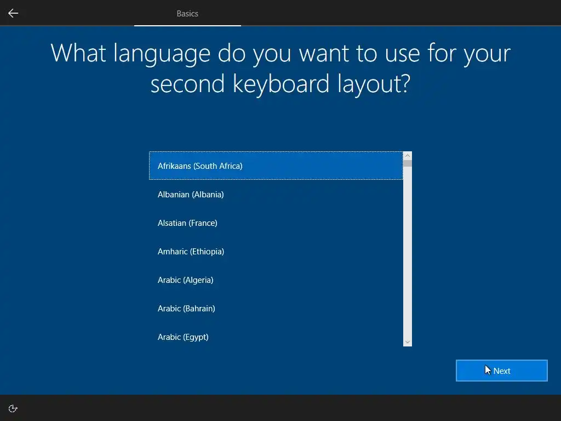Click the language list scrollbar thumb
561x421 pixels.
point(407,163)
